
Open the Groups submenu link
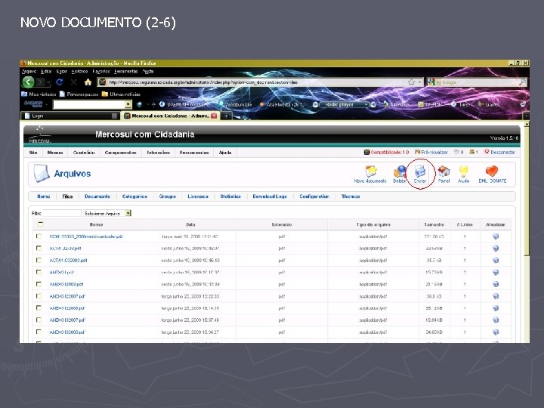(168, 196)
